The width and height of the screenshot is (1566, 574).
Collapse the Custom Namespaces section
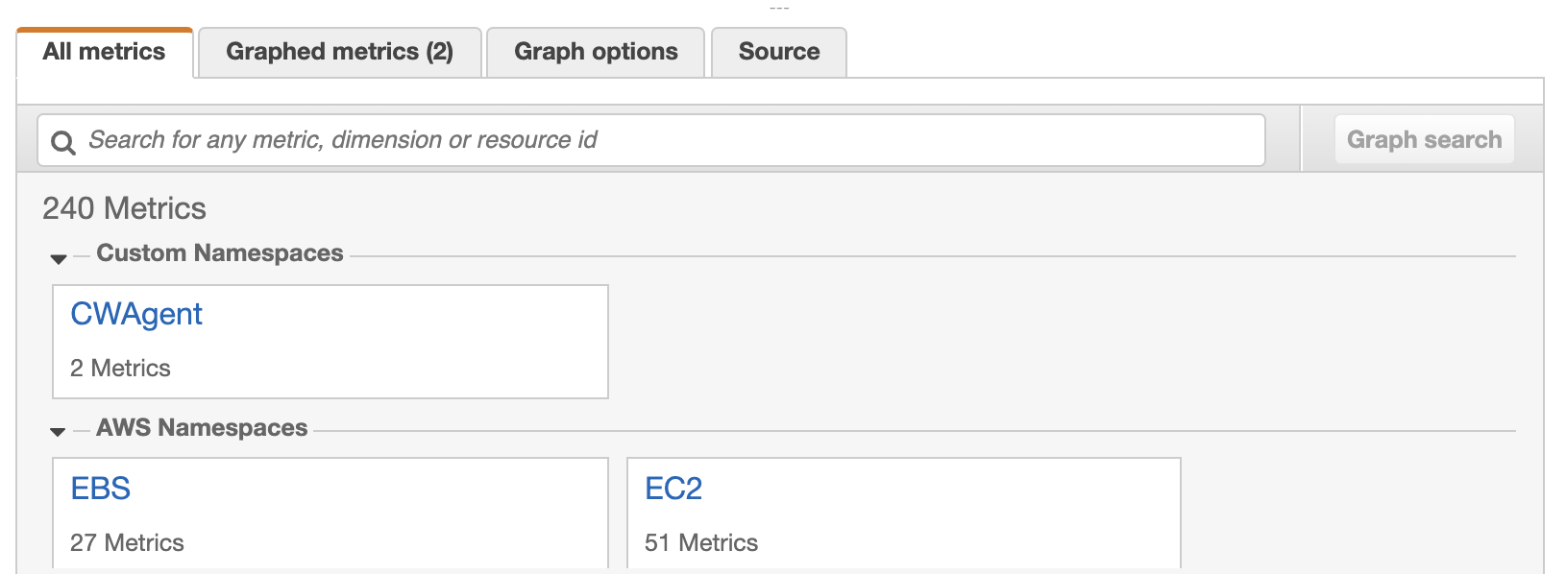(x=60, y=255)
